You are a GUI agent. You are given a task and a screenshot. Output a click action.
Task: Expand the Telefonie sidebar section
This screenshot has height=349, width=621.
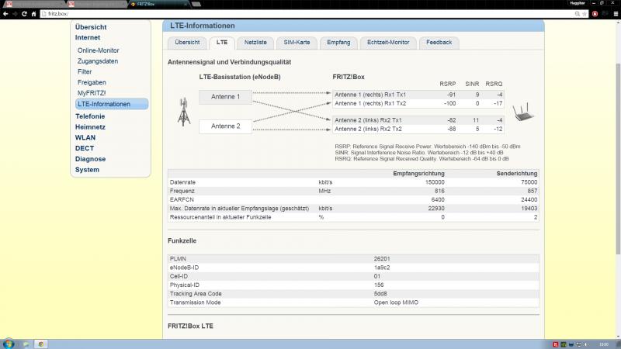click(x=90, y=116)
